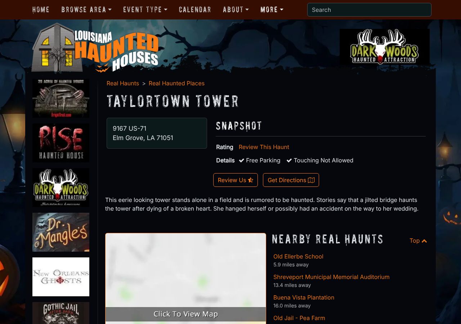Screen dimensions: 461x324
Task: Select the Touching Not Allowed detail text
Action: point(323,160)
